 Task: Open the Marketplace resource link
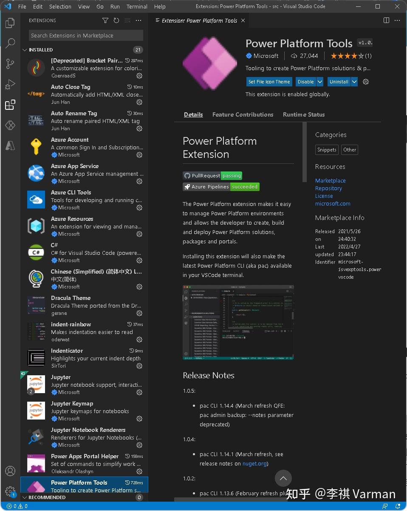point(331,181)
